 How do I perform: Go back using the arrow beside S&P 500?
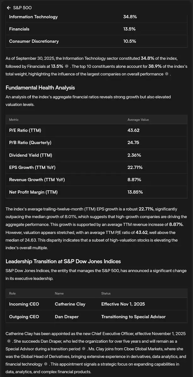(x=9, y=8)
